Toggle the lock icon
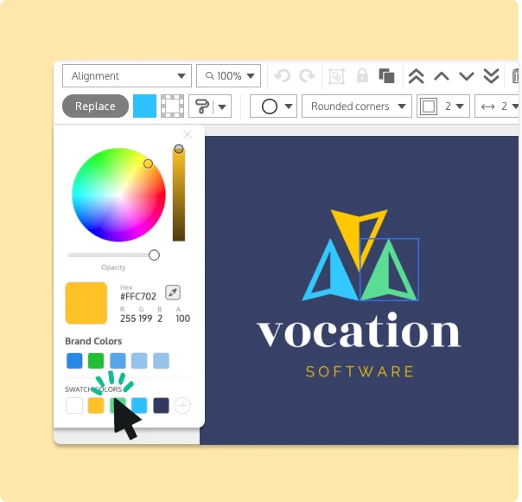 pyautogui.click(x=362, y=75)
